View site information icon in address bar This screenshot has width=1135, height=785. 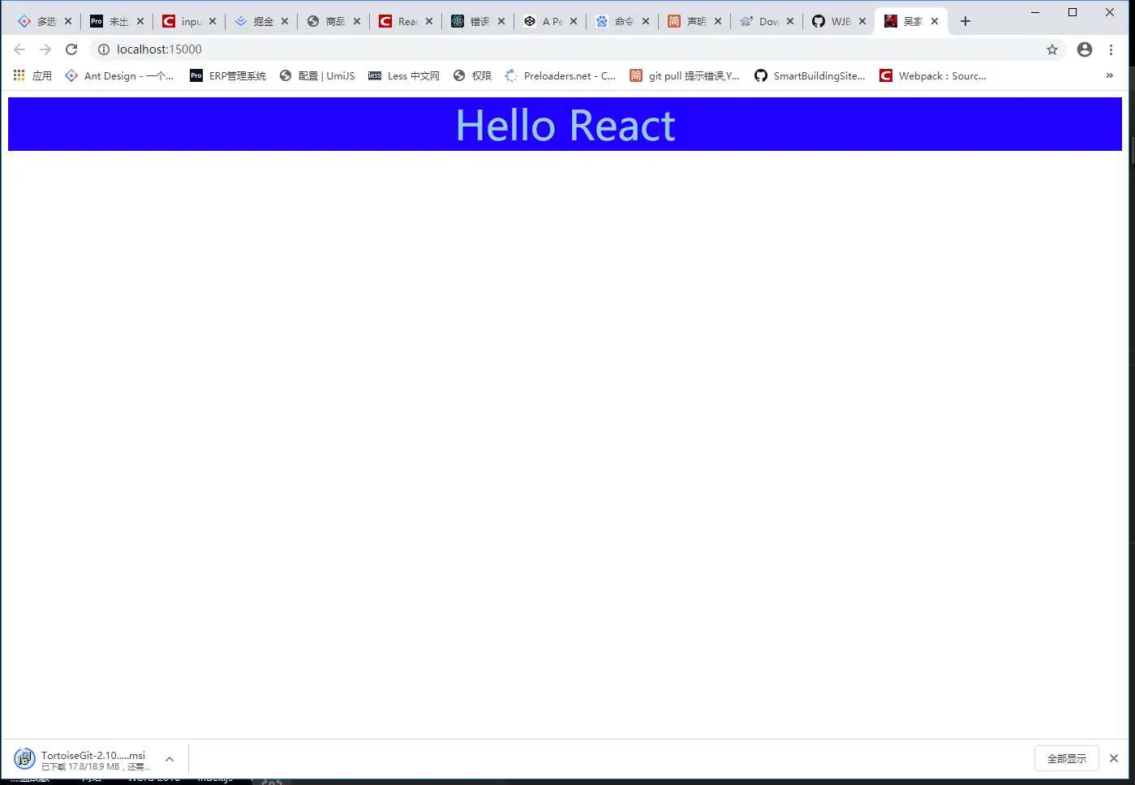pos(104,49)
